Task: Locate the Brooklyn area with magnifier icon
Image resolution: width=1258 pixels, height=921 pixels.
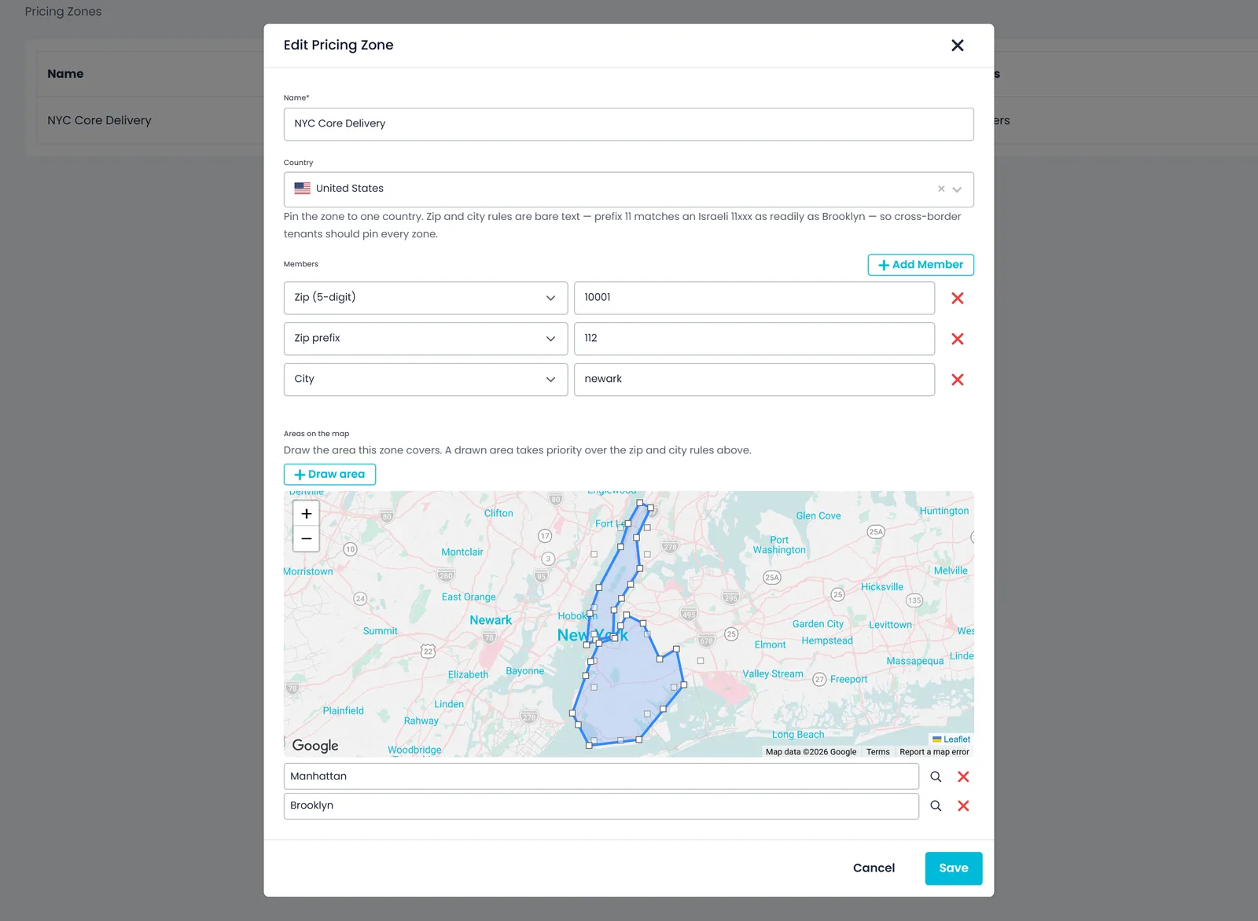Action: [x=936, y=805]
